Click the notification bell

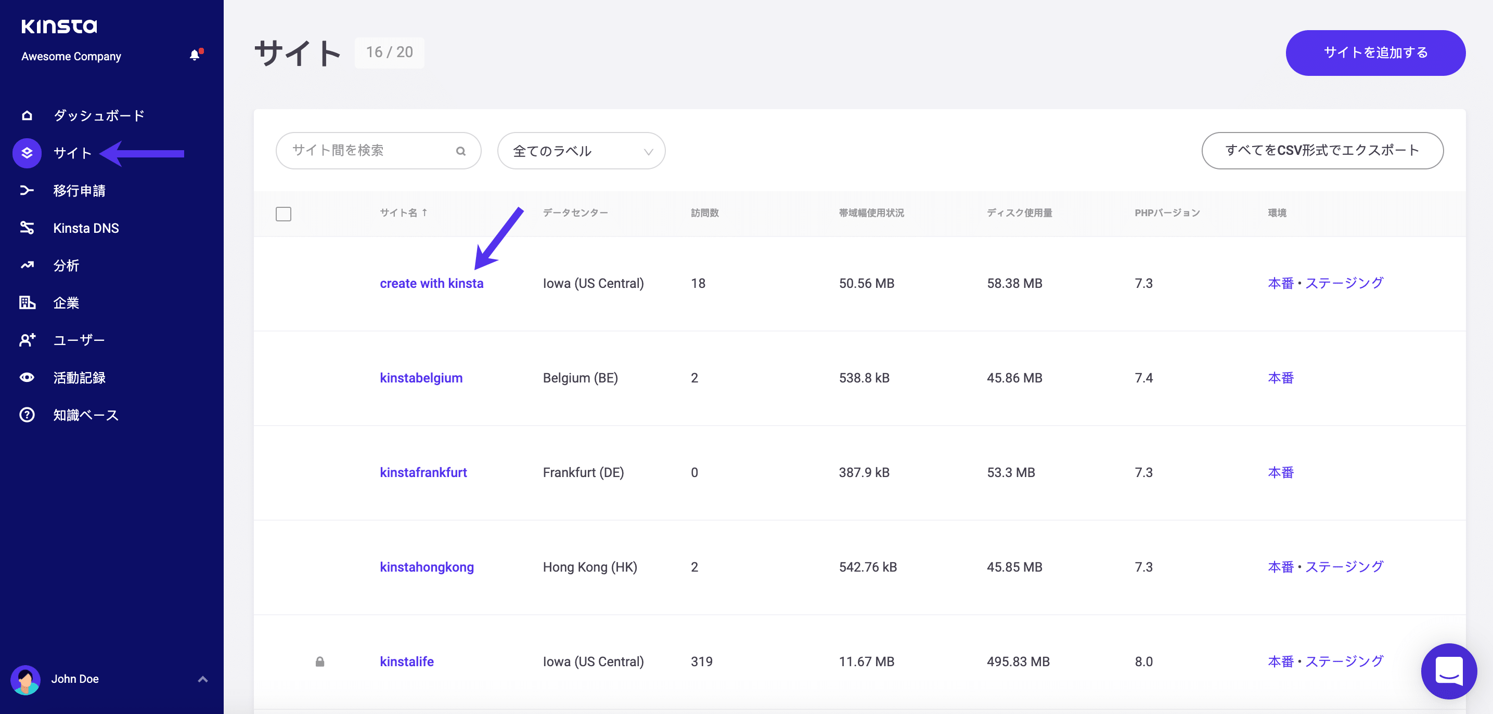coord(195,55)
